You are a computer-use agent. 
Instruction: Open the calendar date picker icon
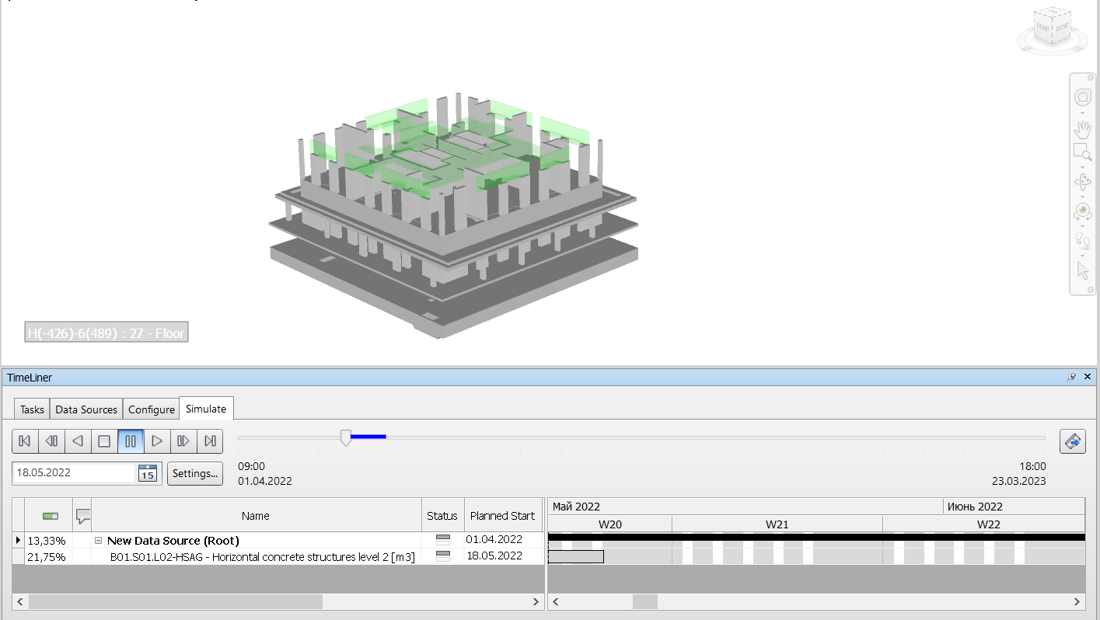click(148, 473)
